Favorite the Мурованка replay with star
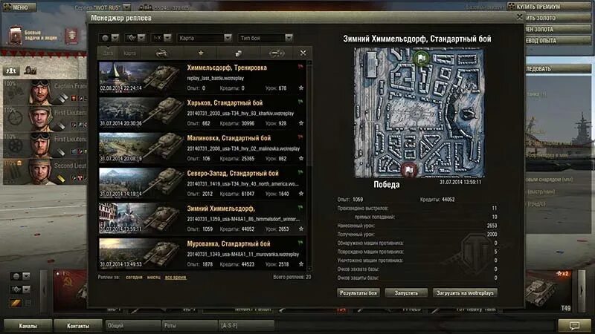 [x=301, y=264]
